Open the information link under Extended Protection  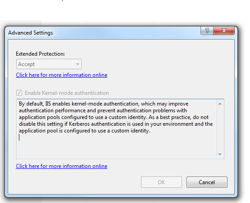pos(62,75)
